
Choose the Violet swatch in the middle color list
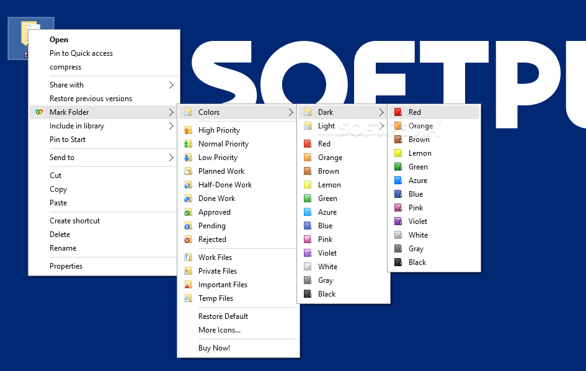coord(308,253)
